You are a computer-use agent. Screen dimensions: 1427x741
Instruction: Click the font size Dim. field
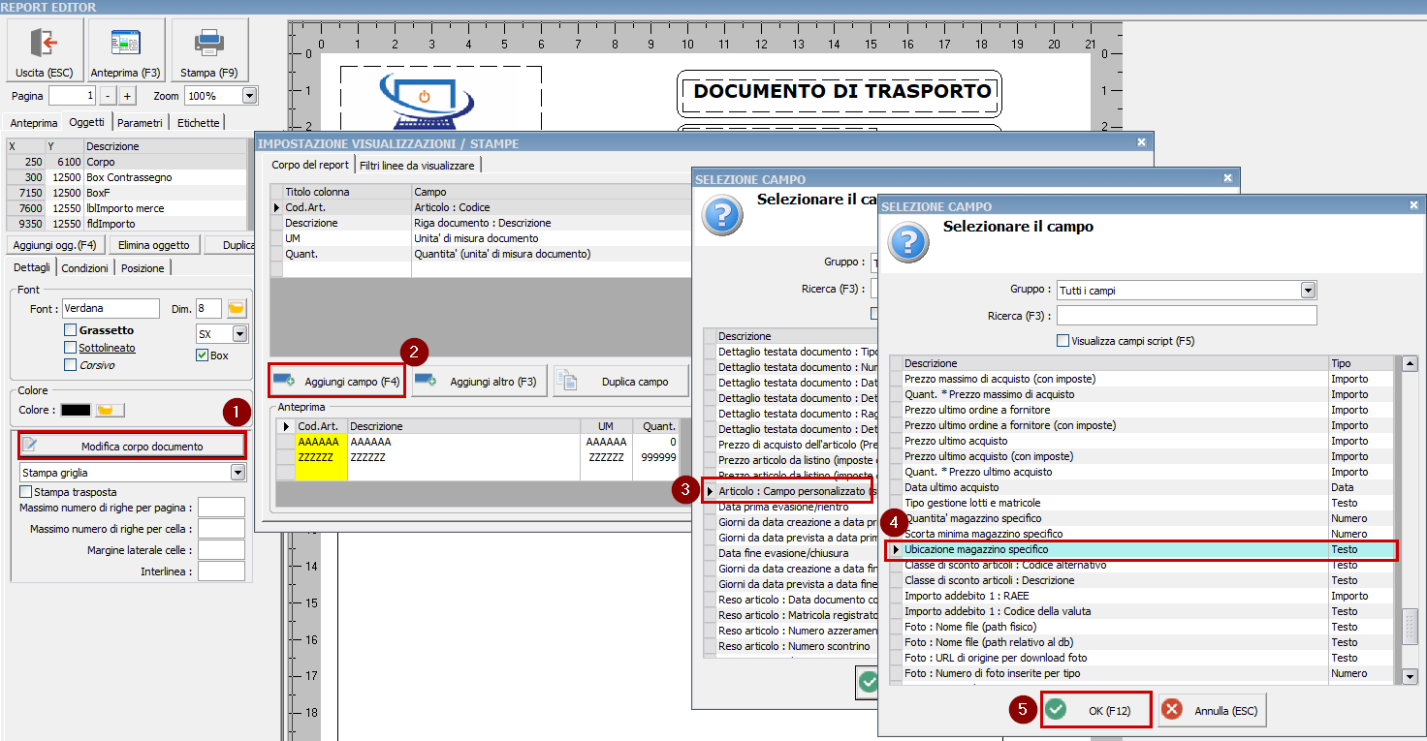(208, 308)
